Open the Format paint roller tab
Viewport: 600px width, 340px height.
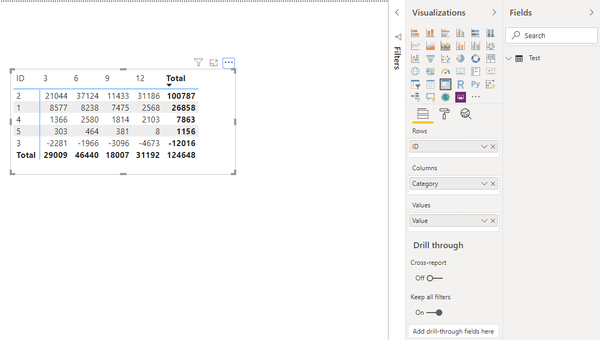tap(444, 114)
